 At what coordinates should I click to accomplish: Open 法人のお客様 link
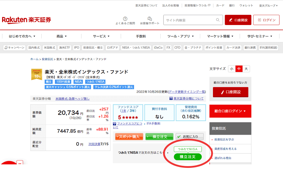171,6
